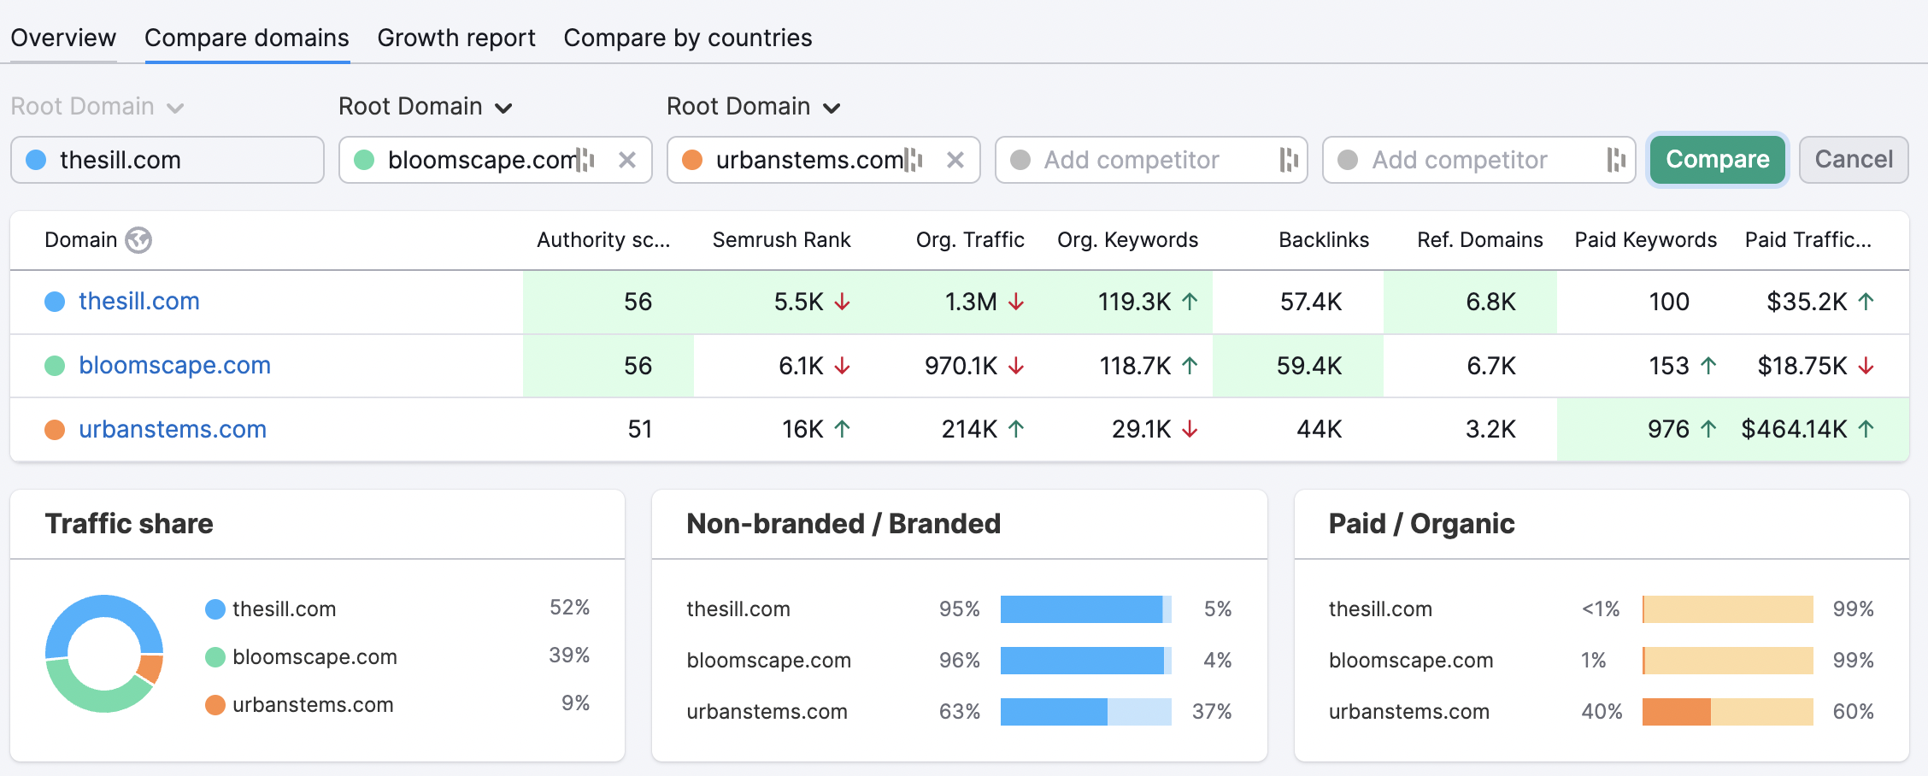Open the urbanstems.com domain link
1928x776 pixels.
(x=173, y=429)
